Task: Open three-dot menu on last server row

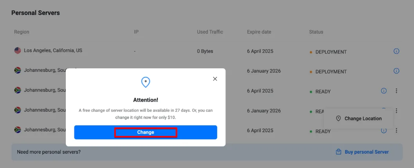Action: pyautogui.click(x=396, y=130)
